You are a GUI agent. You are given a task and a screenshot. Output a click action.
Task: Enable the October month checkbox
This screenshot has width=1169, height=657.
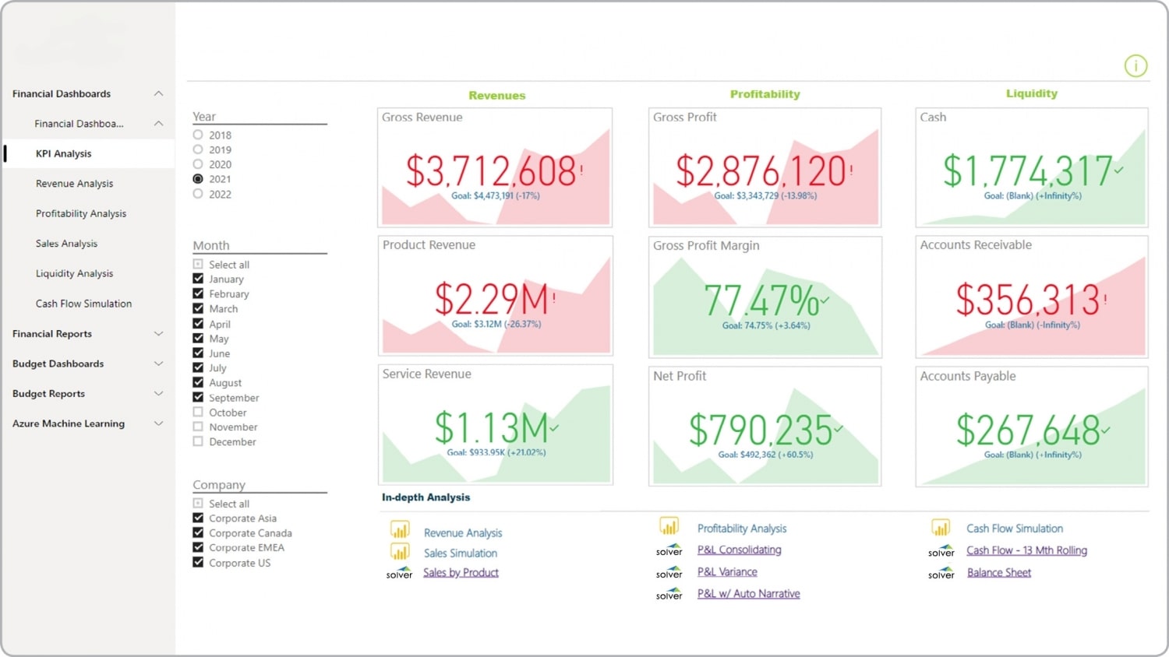pos(198,412)
